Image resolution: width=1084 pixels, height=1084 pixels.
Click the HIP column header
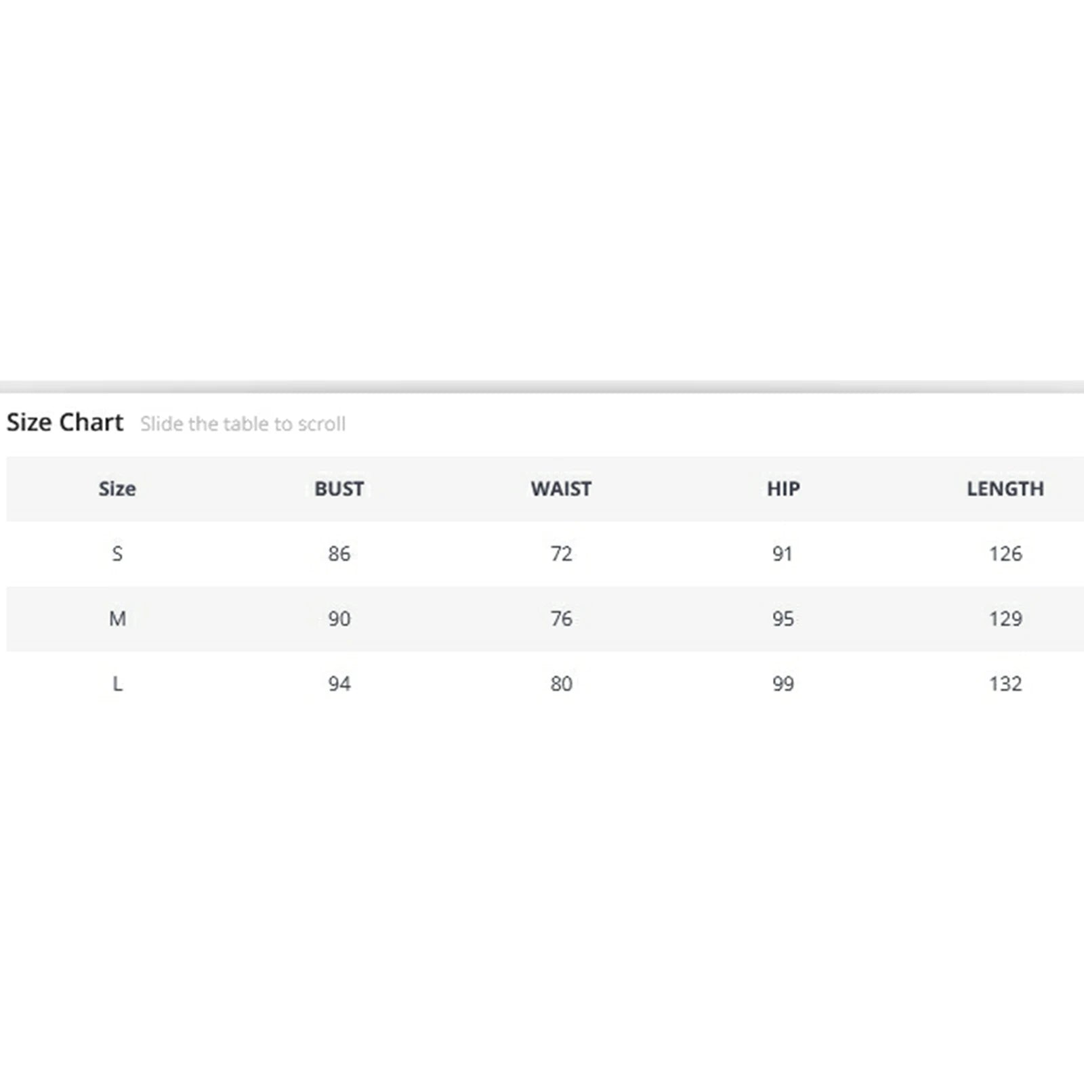(x=783, y=488)
